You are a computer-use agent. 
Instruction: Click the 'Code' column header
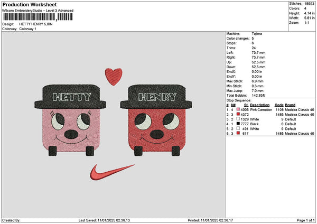(279, 105)
